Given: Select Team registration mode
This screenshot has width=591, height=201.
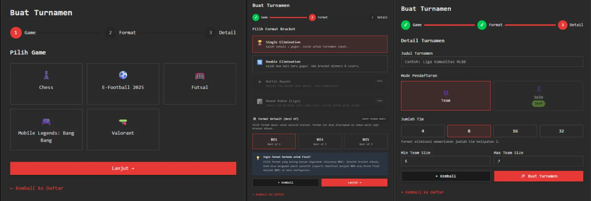Looking at the screenshot, I should [x=446, y=96].
